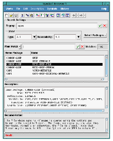Viewport: 113px width, 141px height.
Task: Confirm the Regexp search with green check
Action: 100,26
